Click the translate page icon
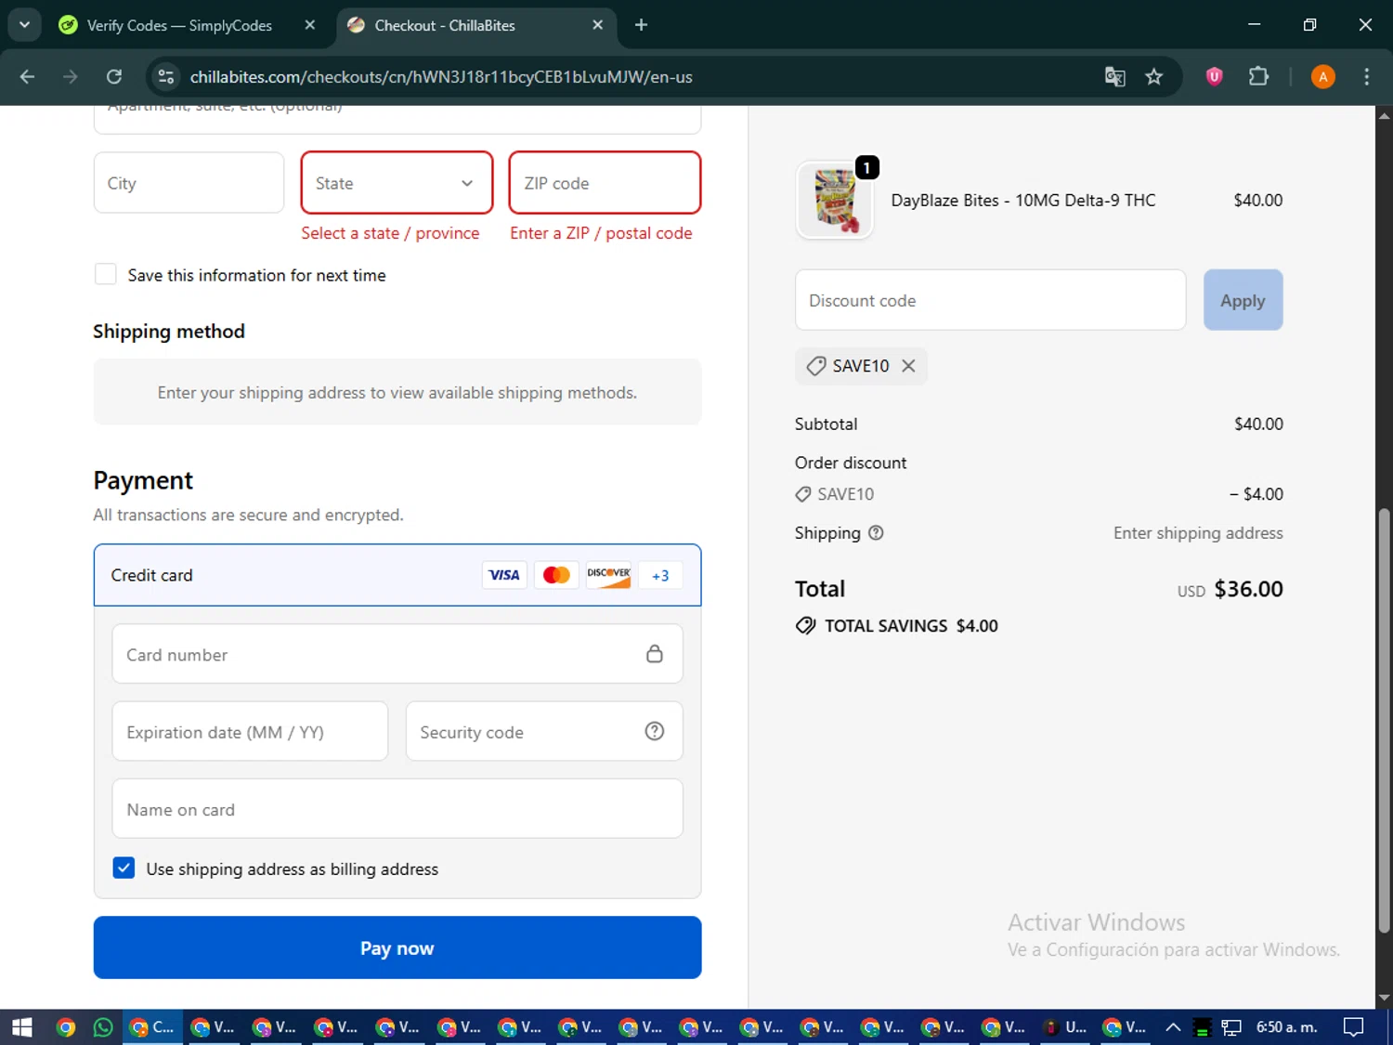 (1114, 77)
